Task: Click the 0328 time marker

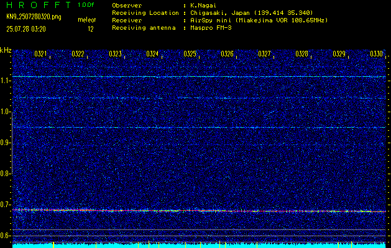Action: [x=301, y=54]
